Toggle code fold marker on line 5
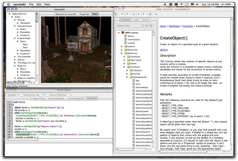 [x=12, y=113]
